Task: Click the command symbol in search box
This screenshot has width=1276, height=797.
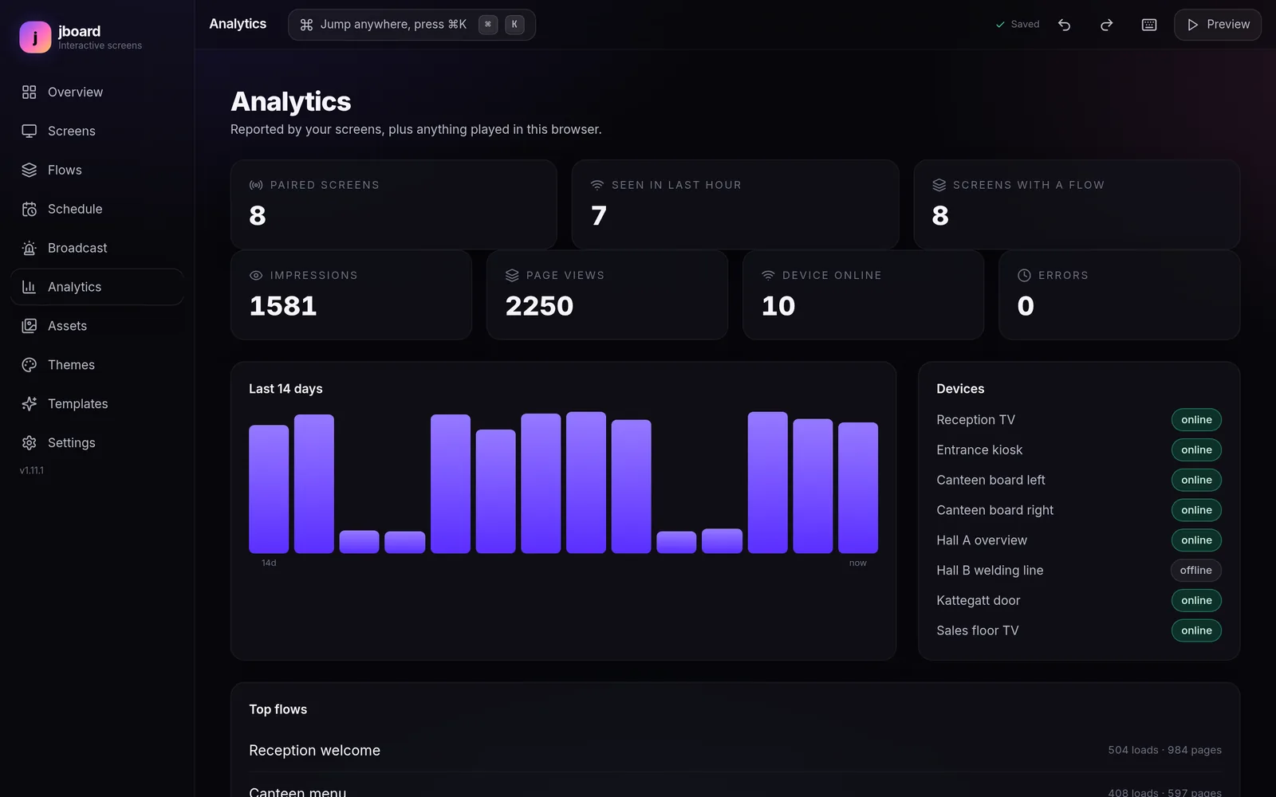Action: (x=306, y=25)
